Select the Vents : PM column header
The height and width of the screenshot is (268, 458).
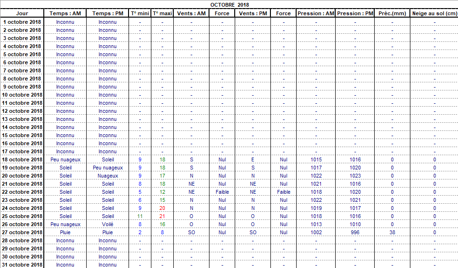253,13
